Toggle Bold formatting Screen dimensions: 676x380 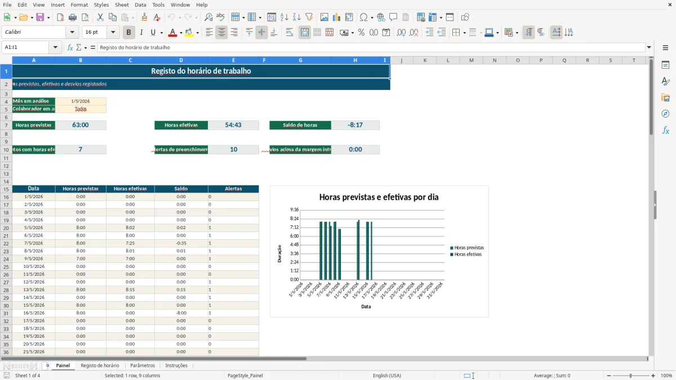point(129,33)
